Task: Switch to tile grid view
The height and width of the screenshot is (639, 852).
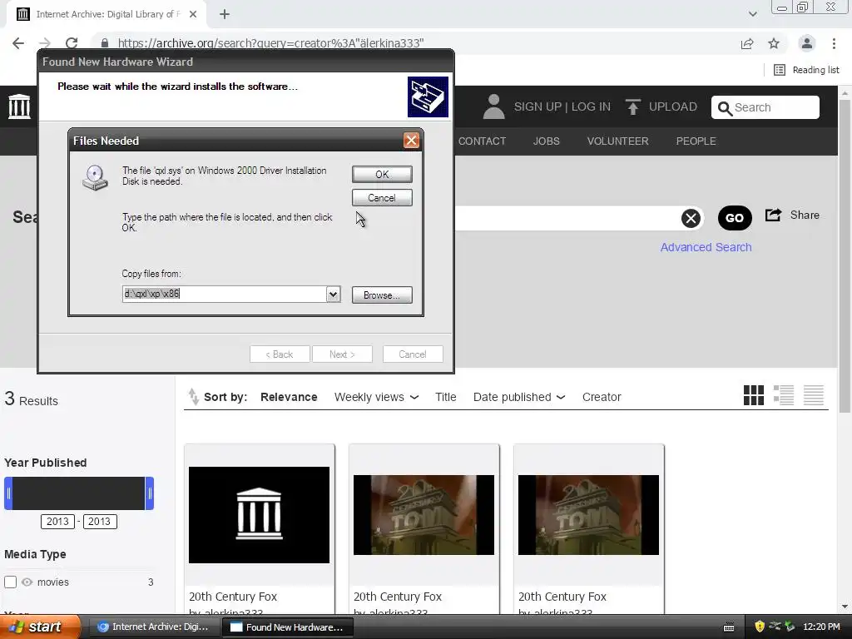Action: click(x=754, y=395)
